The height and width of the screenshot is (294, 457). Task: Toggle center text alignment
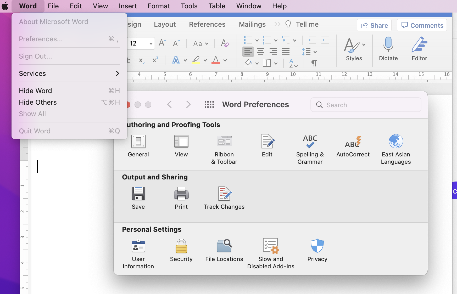point(261,52)
